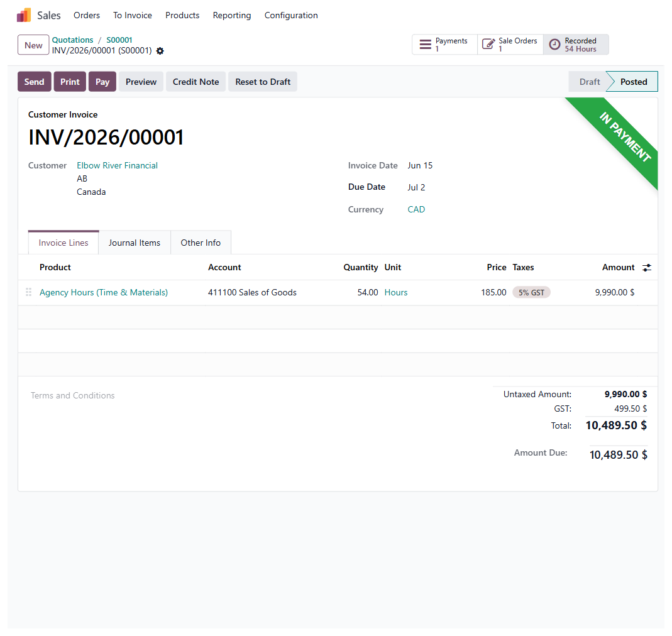Open the To Invoice menu
Image resolution: width=672 pixels, height=636 pixels.
click(x=133, y=16)
